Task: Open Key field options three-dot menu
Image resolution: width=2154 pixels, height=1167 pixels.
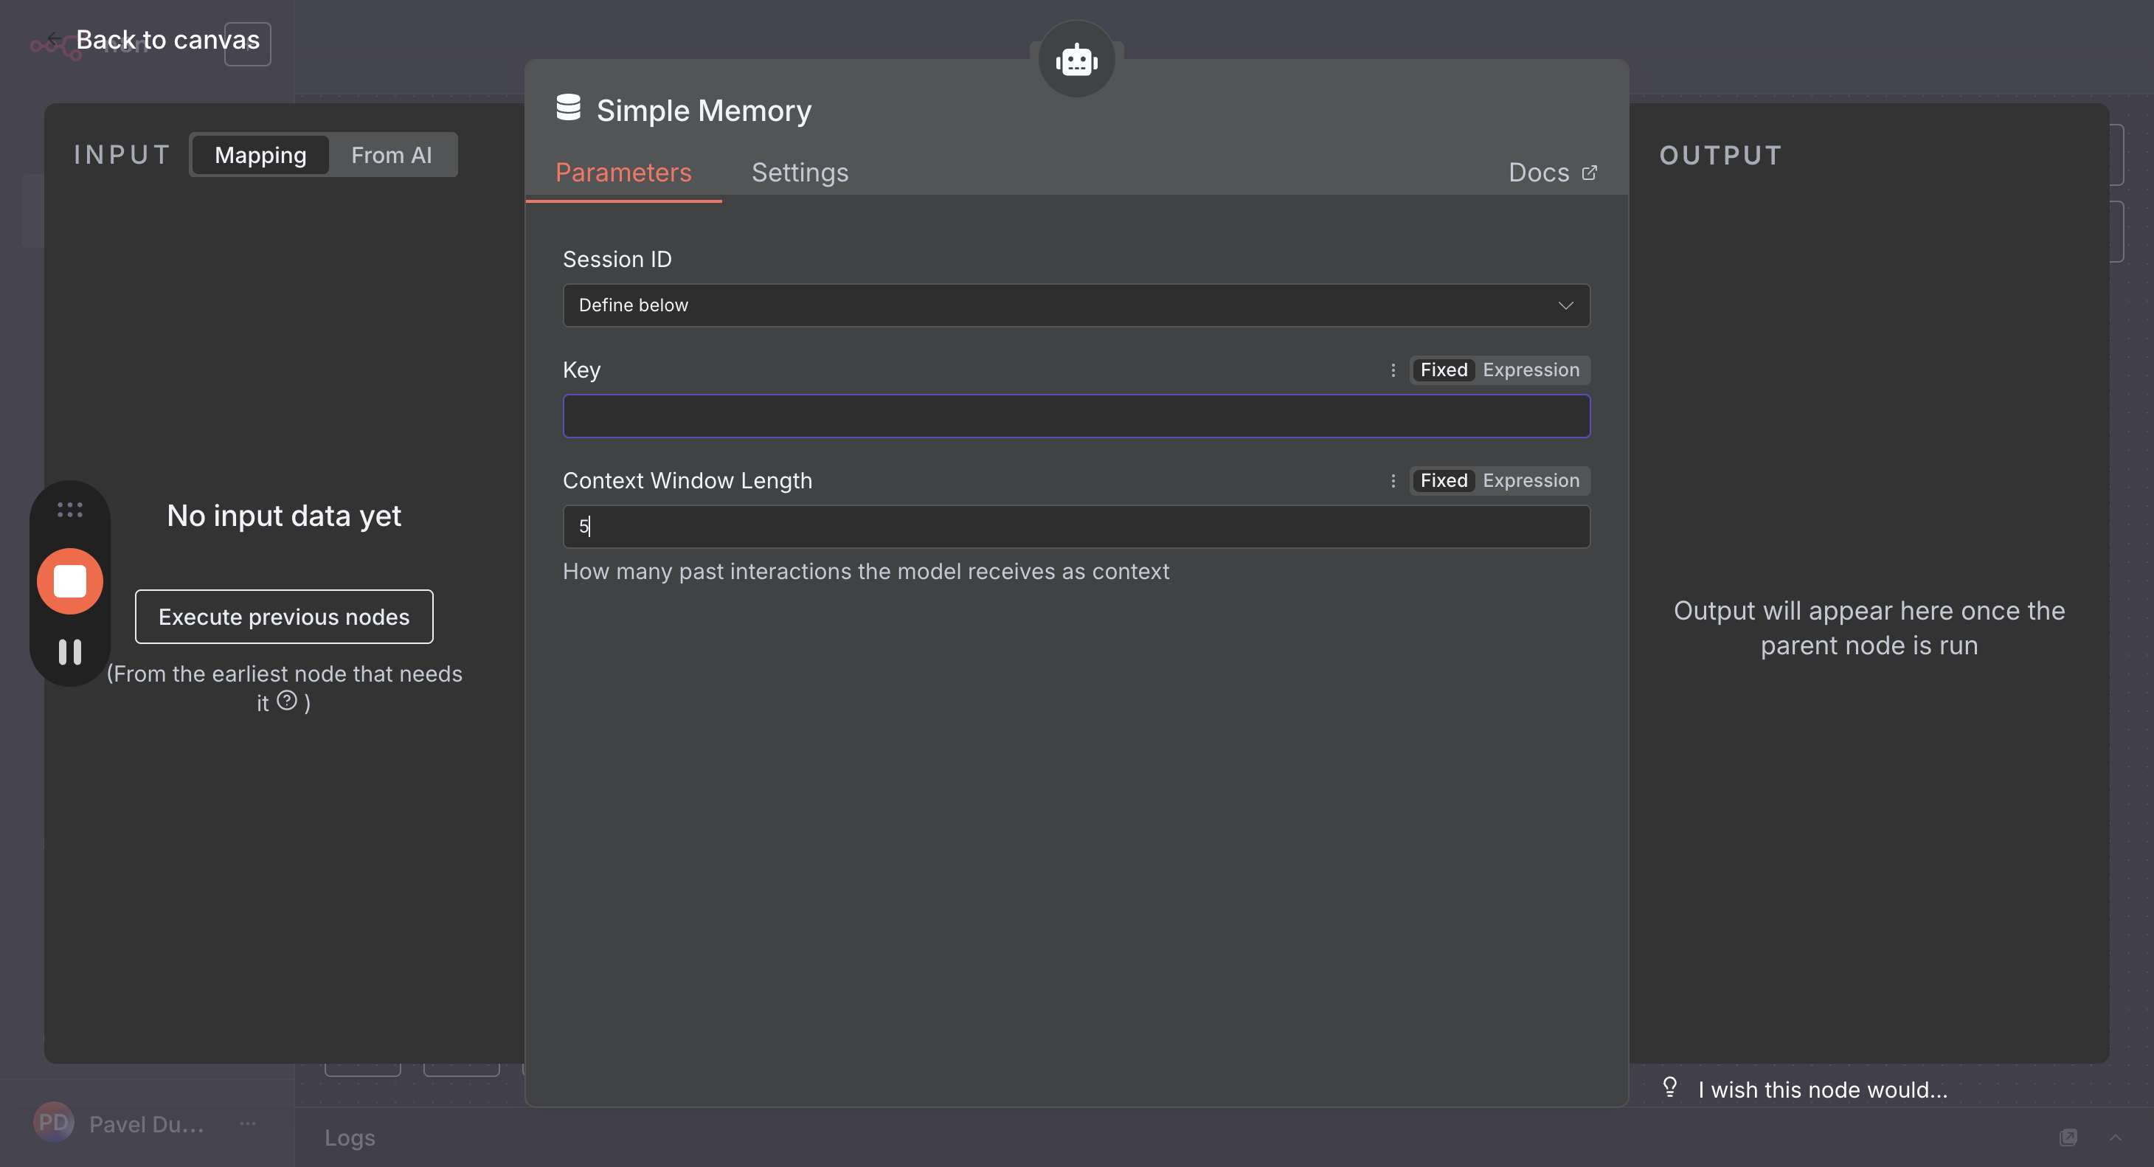Action: point(1393,370)
